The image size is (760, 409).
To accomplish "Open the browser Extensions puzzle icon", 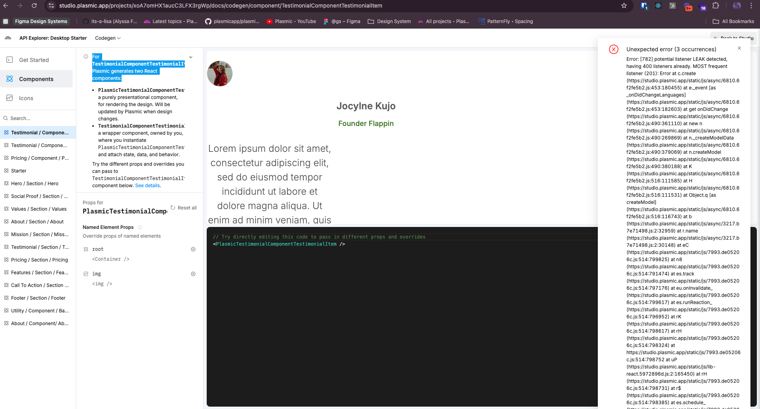I will [x=716, y=6].
